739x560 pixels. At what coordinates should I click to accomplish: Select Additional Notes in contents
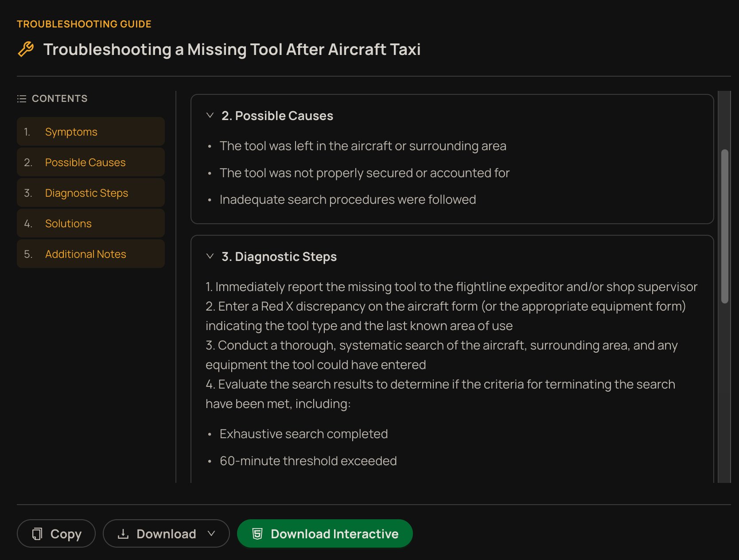(91, 254)
